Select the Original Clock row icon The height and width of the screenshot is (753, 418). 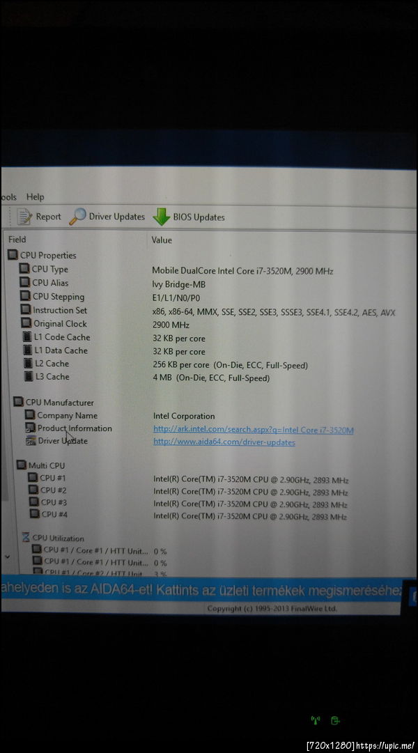coord(26,323)
